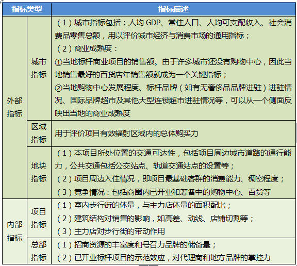The width and height of the screenshot is (297, 266).
Task: Select the 内部指标 category cell
Action: pyautogui.click(x=14, y=231)
